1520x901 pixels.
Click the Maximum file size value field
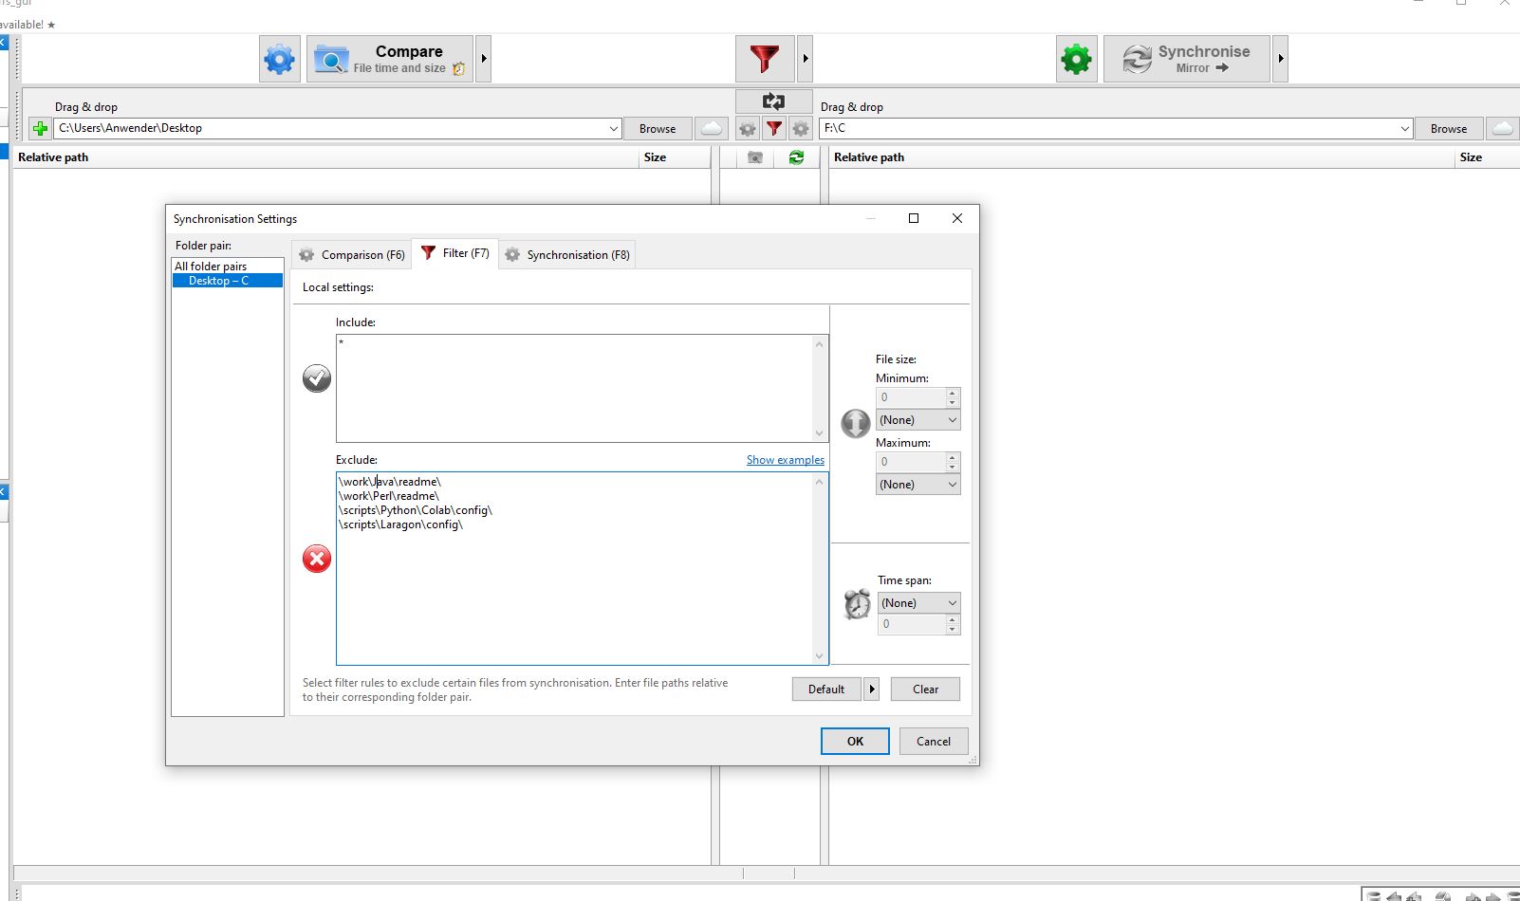[x=911, y=462]
